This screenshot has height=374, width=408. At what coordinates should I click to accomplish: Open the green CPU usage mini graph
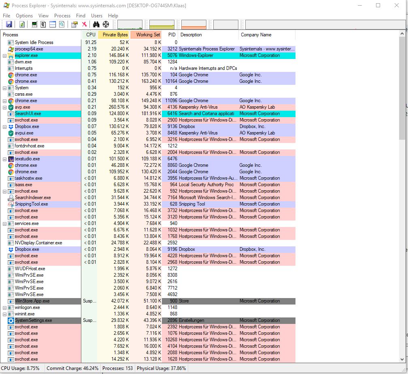coord(130,25)
